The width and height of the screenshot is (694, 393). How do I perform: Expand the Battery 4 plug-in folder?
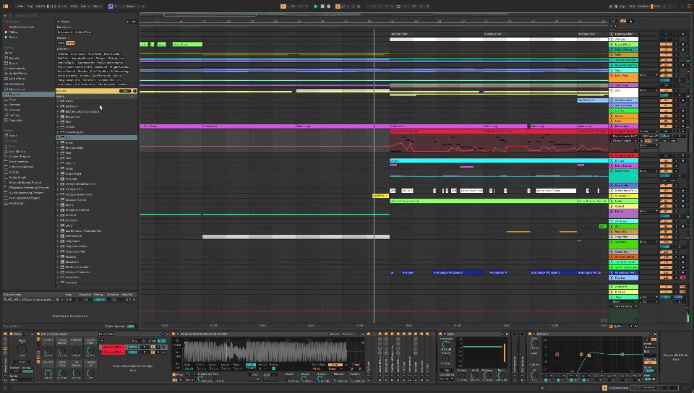(x=59, y=106)
